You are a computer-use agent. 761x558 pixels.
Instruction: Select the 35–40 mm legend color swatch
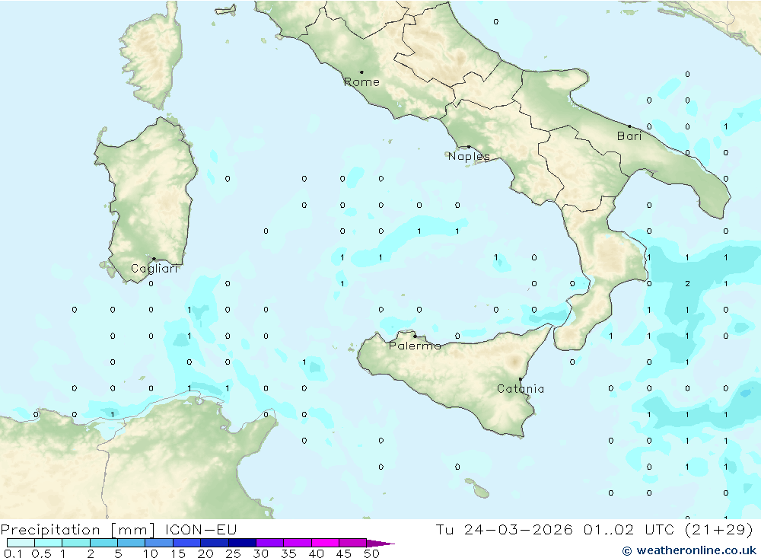tap(298, 543)
